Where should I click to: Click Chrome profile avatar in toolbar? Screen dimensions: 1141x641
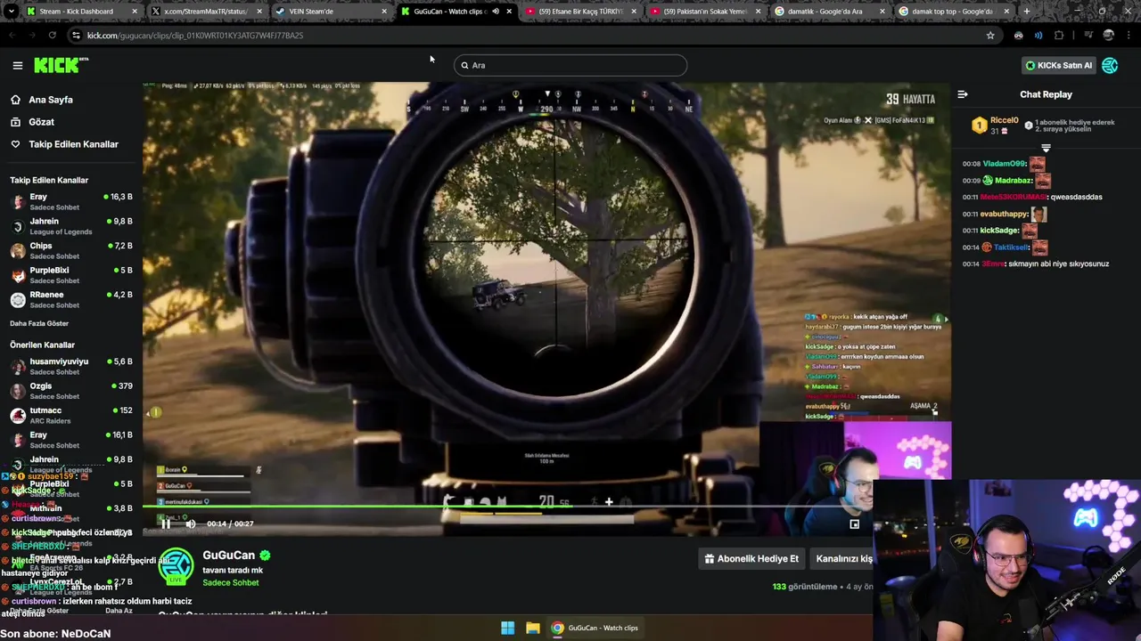click(1108, 36)
